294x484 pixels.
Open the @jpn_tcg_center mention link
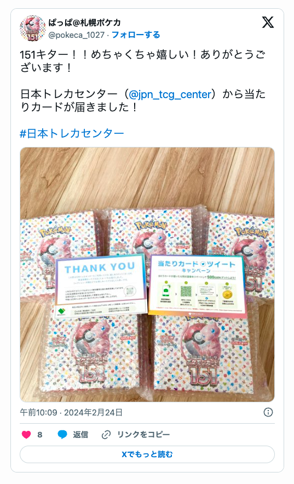(x=170, y=94)
